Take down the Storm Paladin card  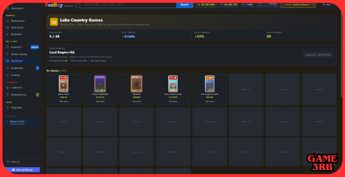(x=173, y=101)
